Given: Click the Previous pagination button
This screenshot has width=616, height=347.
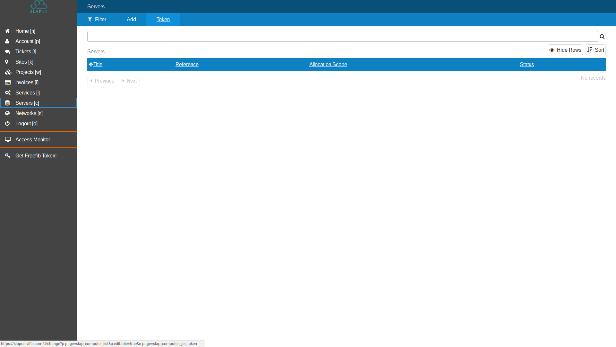Looking at the screenshot, I should click(101, 81).
